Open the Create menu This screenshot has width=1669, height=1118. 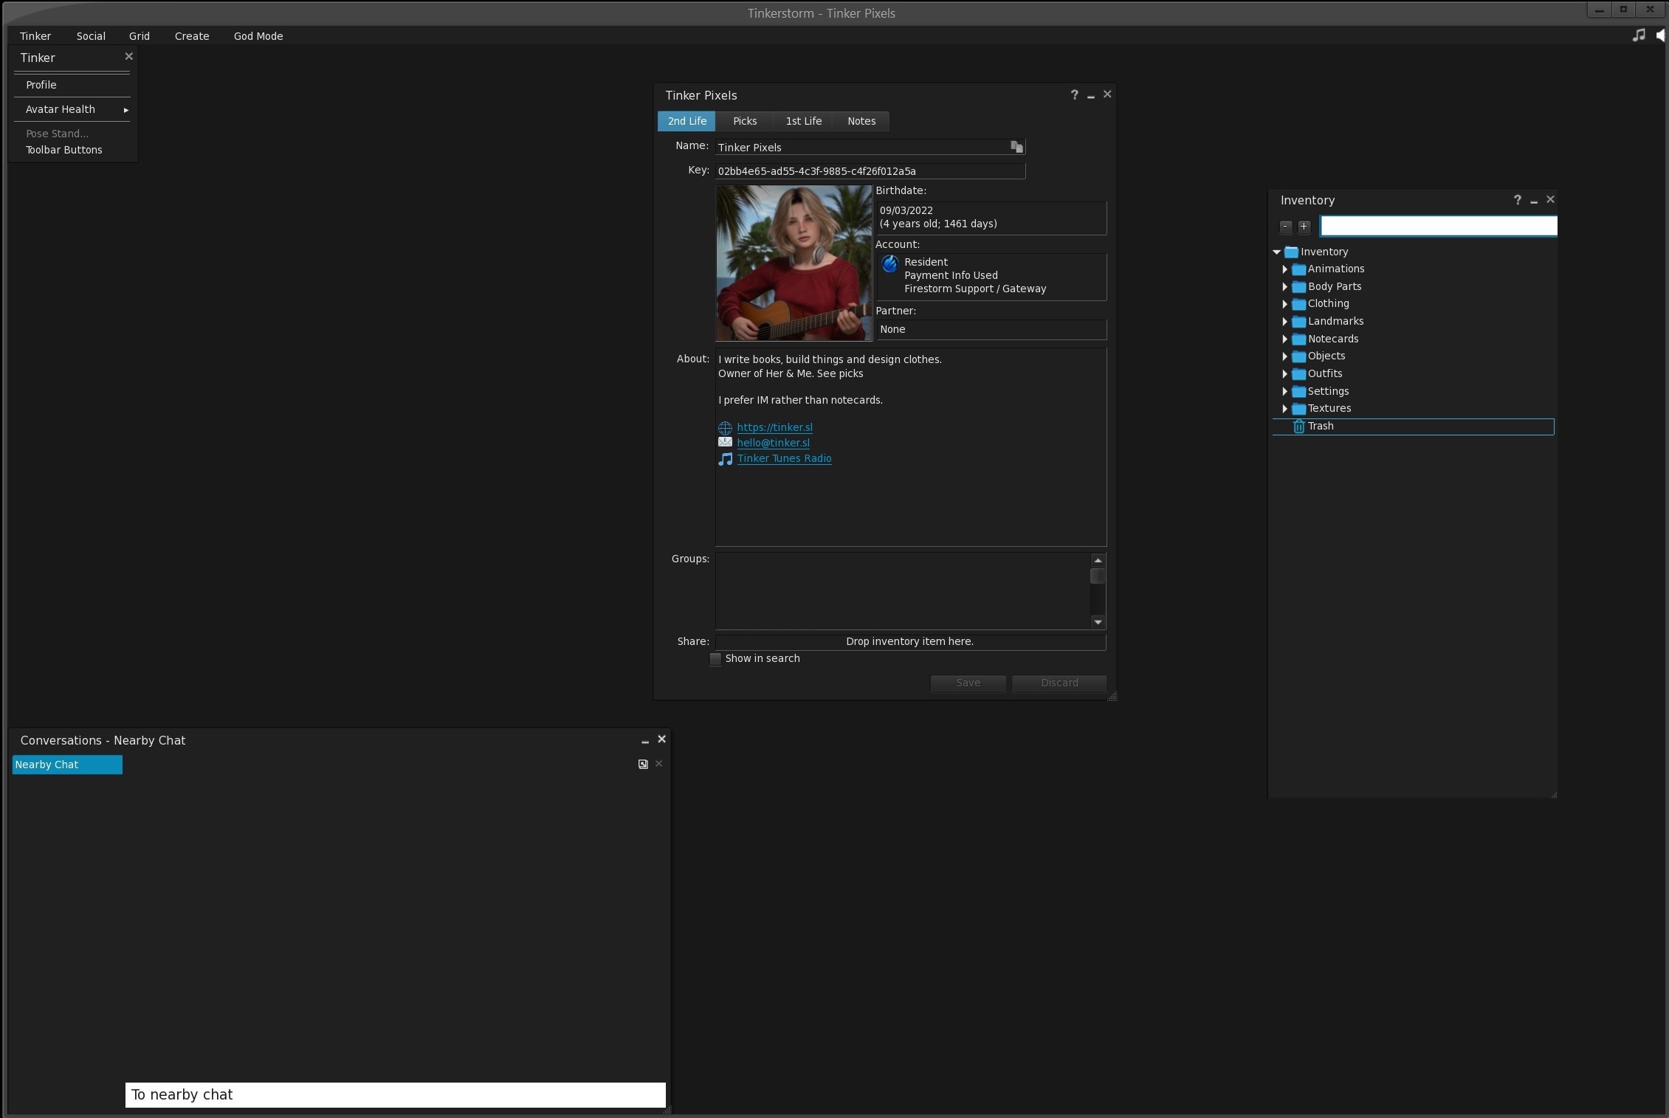coord(192,36)
